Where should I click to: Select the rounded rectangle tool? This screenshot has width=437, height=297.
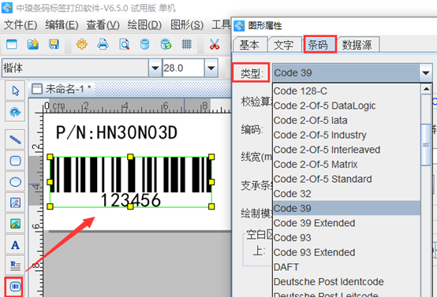(15, 161)
